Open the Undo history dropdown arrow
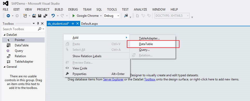 [x=58, y=16]
